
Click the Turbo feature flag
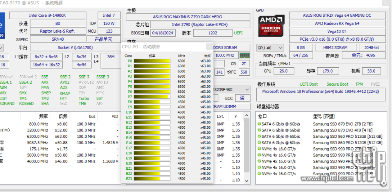point(84,98)
